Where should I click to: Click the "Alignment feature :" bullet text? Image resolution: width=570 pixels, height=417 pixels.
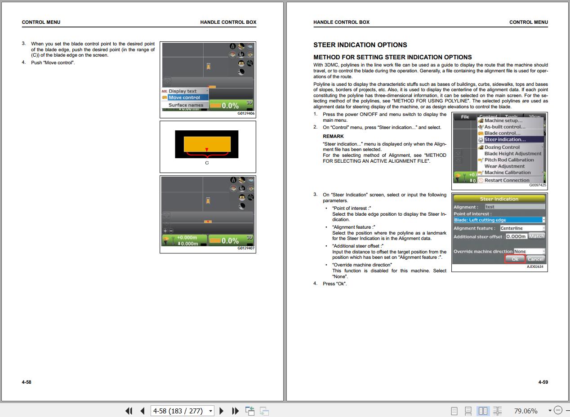pyautogui.click(x=354, y=227)
